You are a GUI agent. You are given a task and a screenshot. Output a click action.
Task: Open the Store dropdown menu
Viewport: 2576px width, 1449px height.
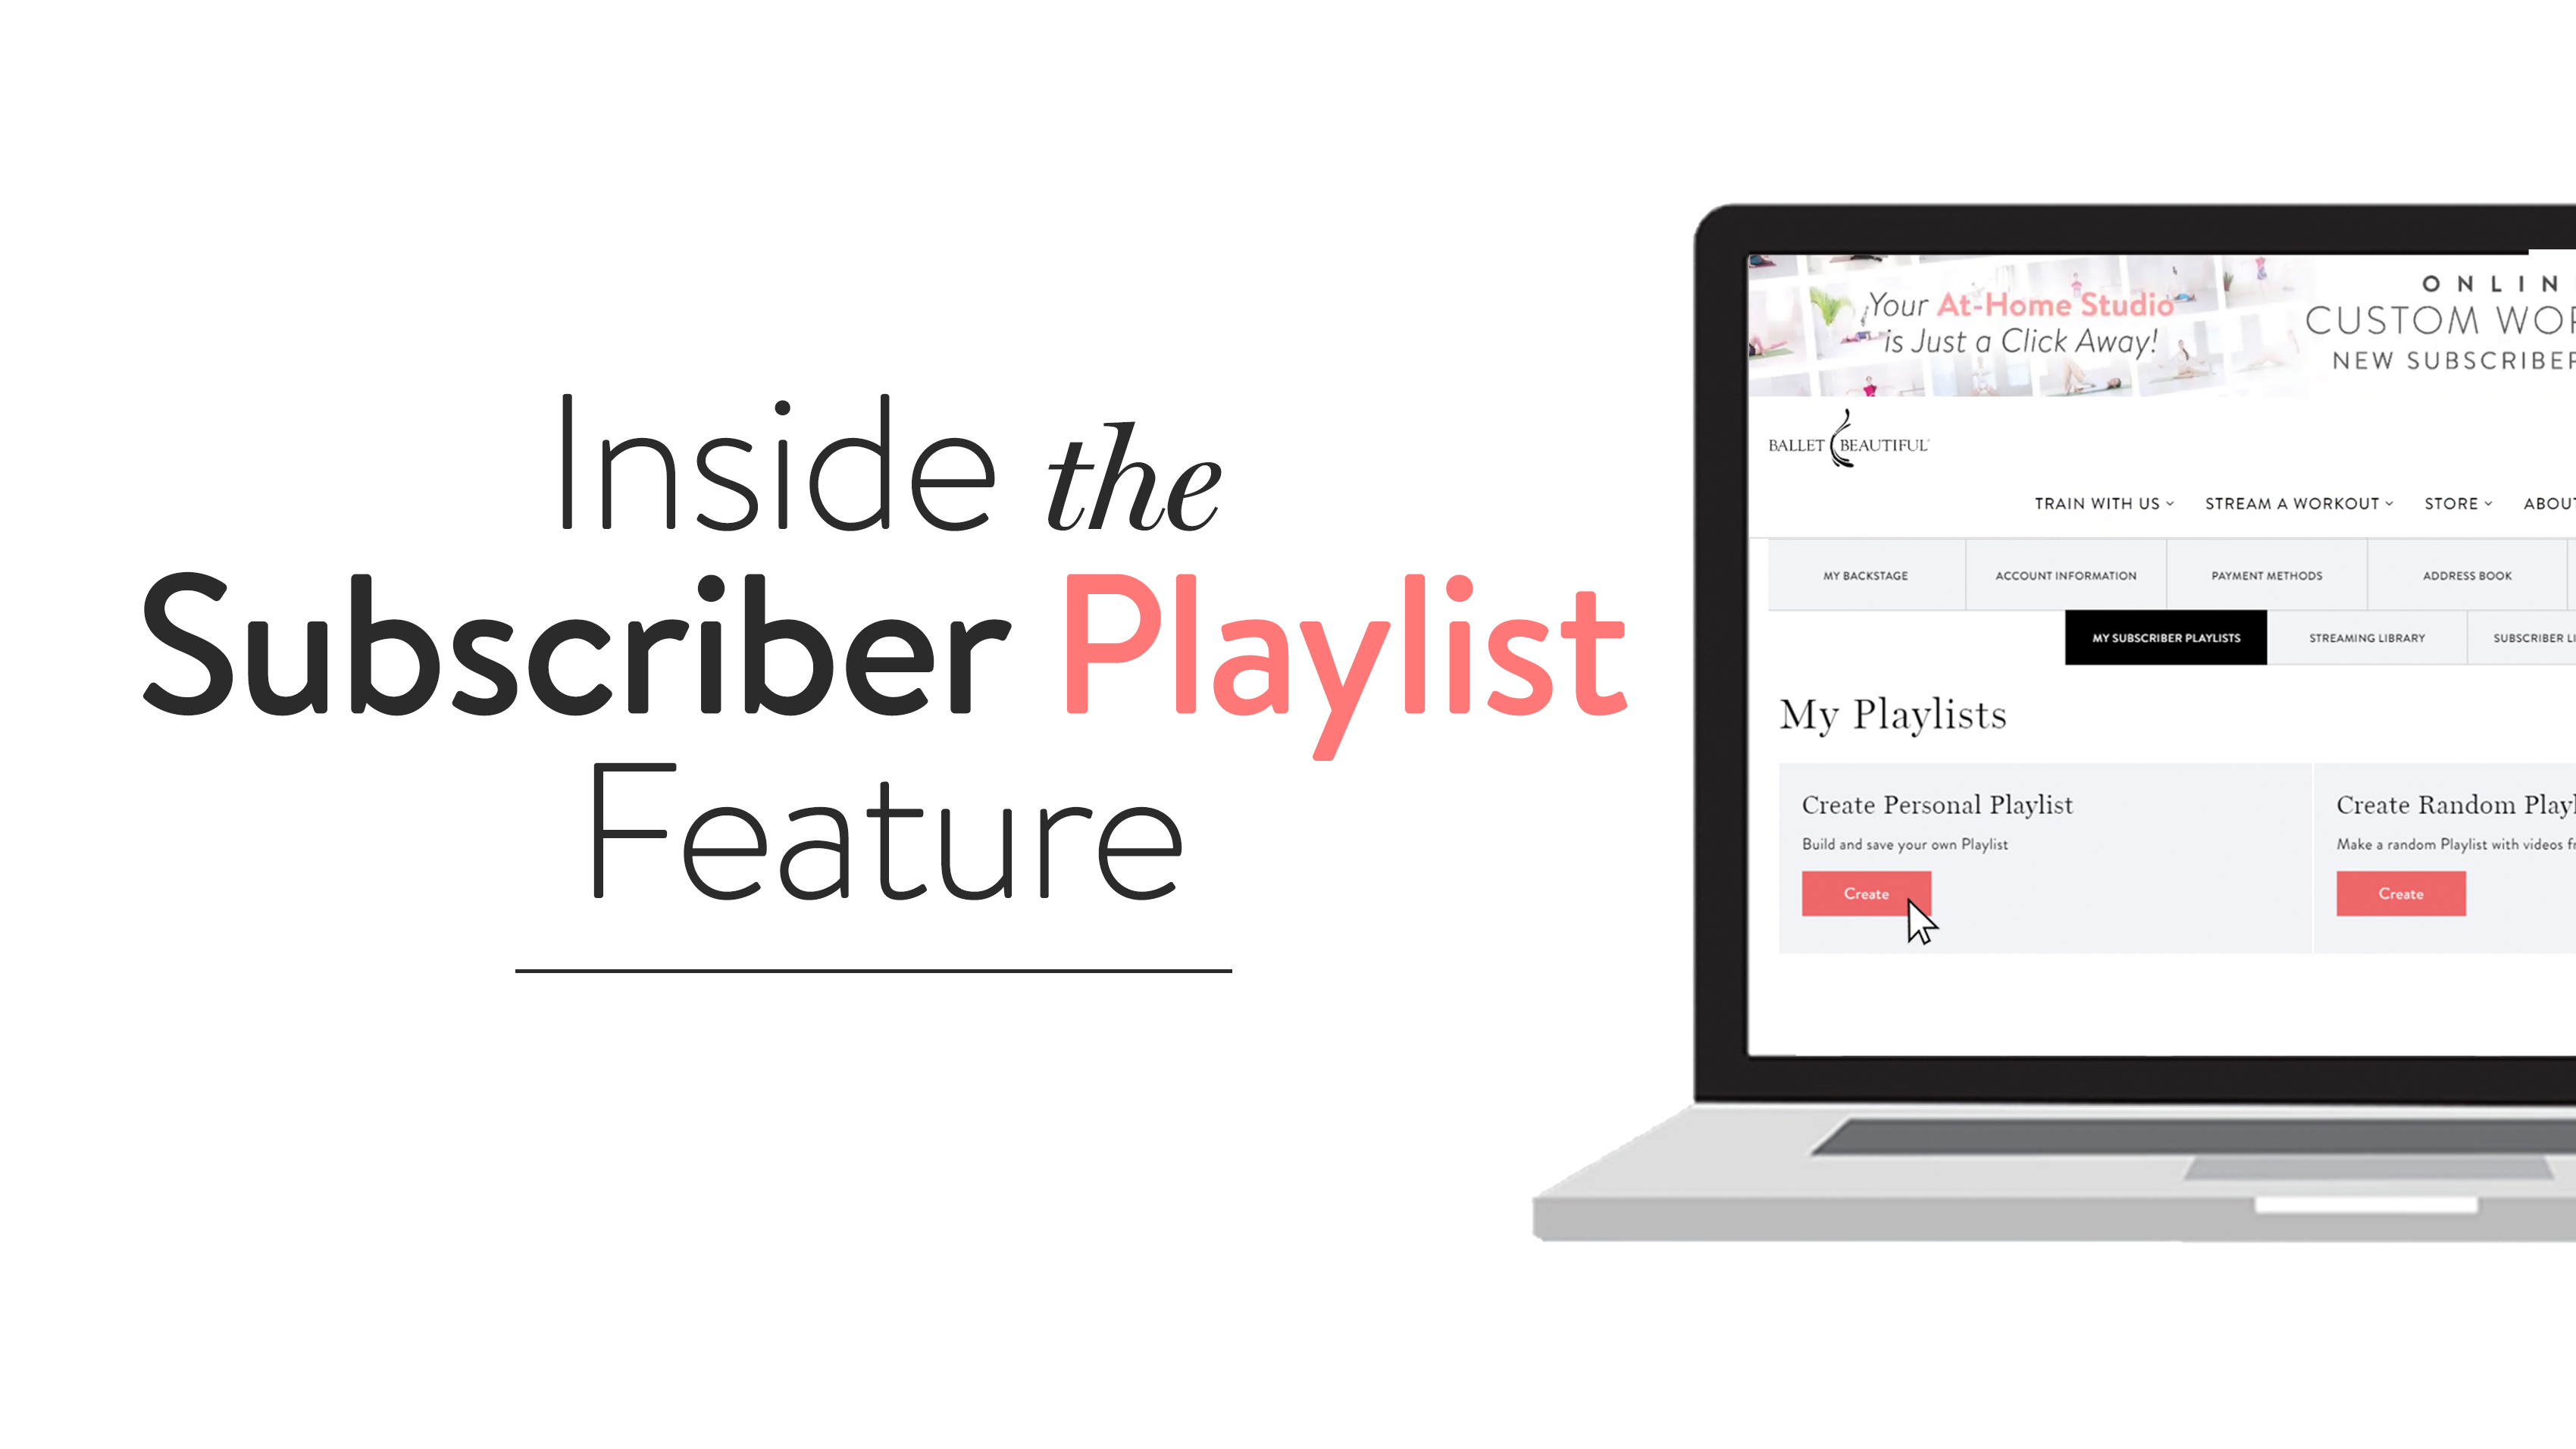pyautogui.click(x=2458, y=502)
